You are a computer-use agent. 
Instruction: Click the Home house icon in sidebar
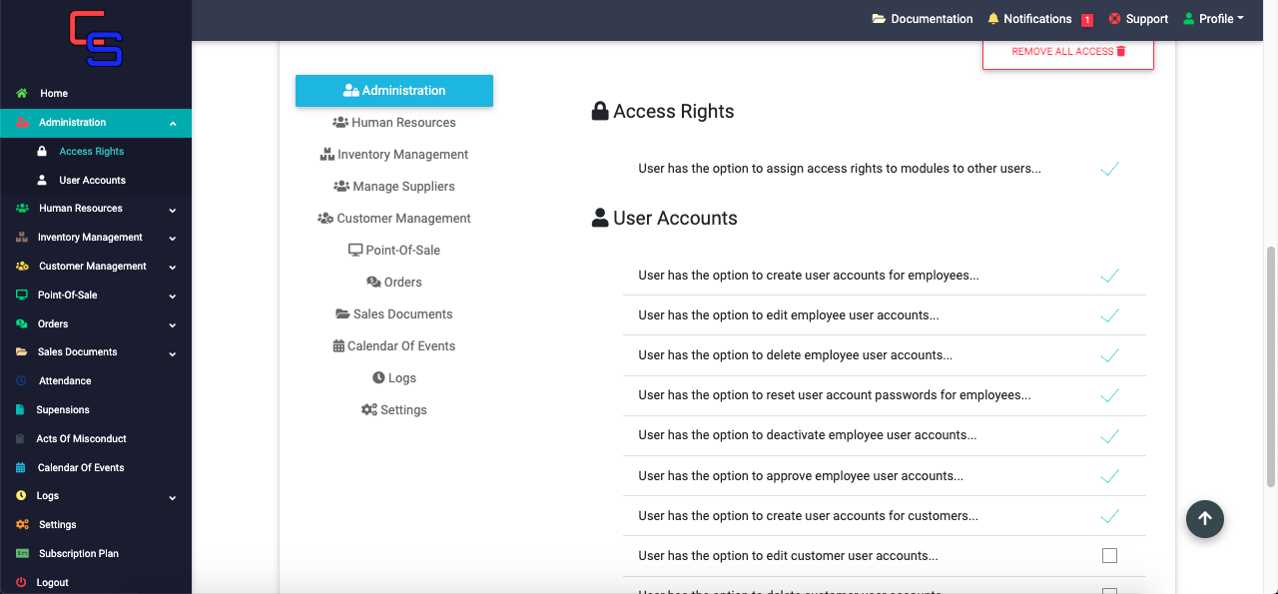click(21, 94)
